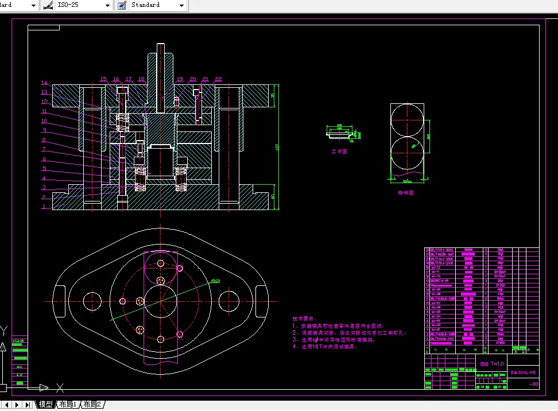Select part balloon number 7

pyautogui.click(x=44, y=149)
